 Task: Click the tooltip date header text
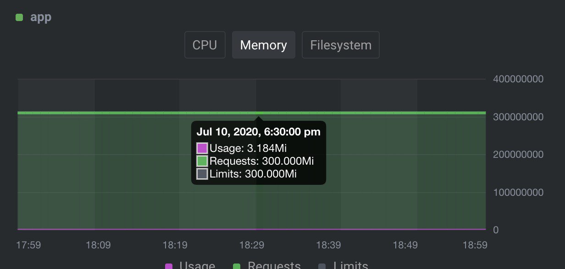(x=259, y=132)
